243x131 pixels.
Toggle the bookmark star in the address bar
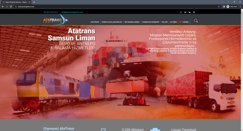pyautogui.click(x=219, y=7)
